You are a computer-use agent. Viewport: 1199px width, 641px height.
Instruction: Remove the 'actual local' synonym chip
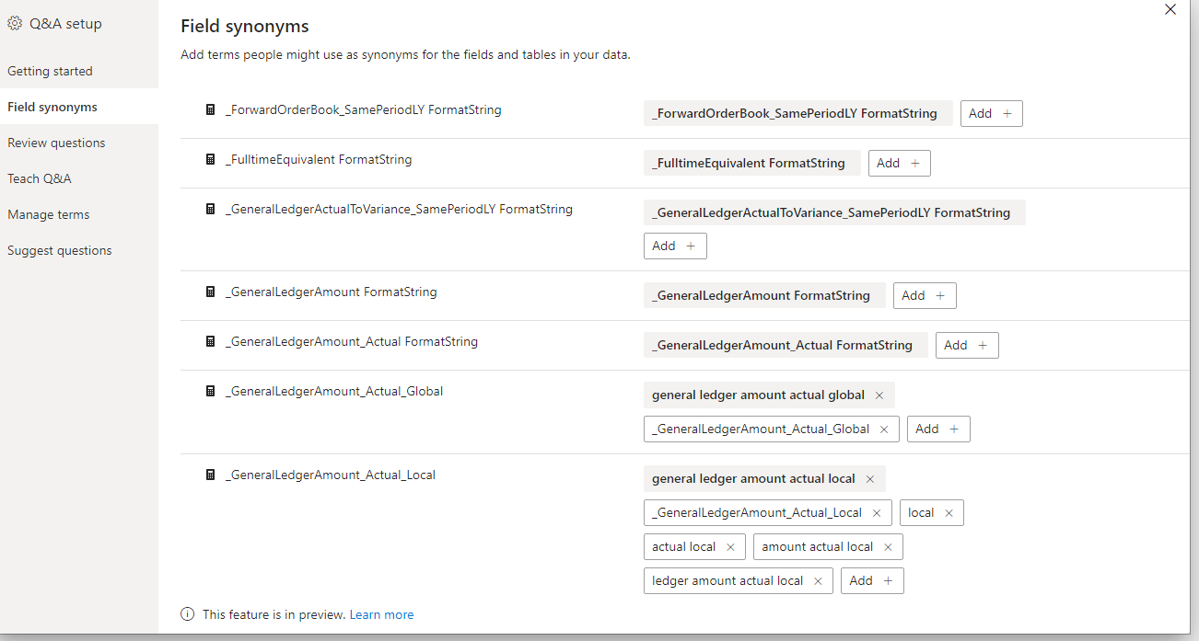point(730,547)
